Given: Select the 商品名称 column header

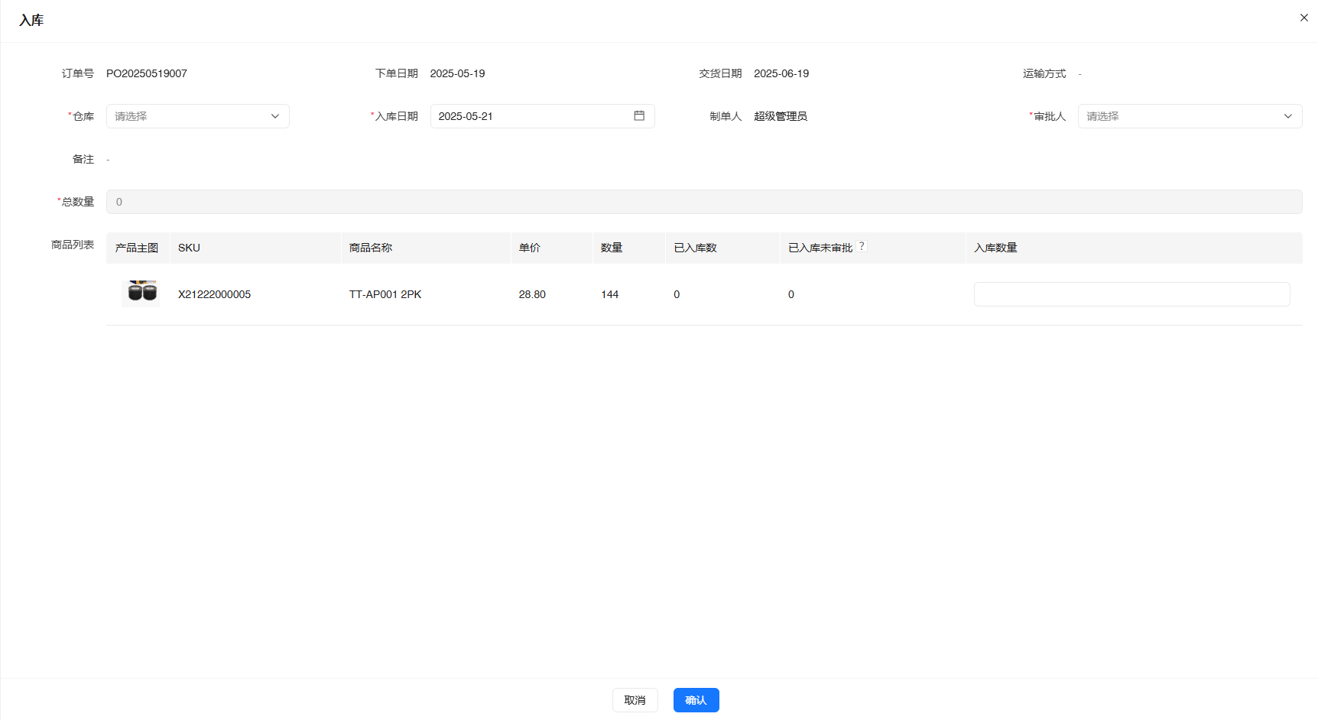Looking at the screenshot, I should pyautogui.click(x=370, y=247).
